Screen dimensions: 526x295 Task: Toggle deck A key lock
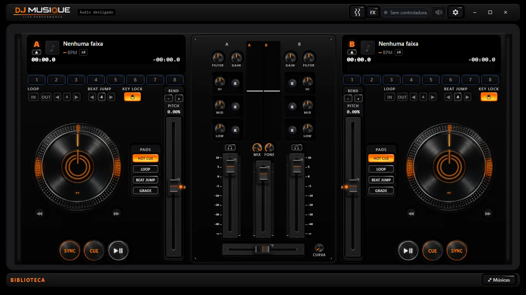pyautogui.click(x=132, y=97)
